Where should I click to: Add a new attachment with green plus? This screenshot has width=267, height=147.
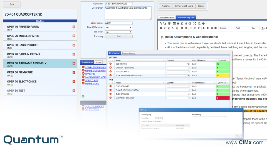pyautogui.click(x=83, y=96)
